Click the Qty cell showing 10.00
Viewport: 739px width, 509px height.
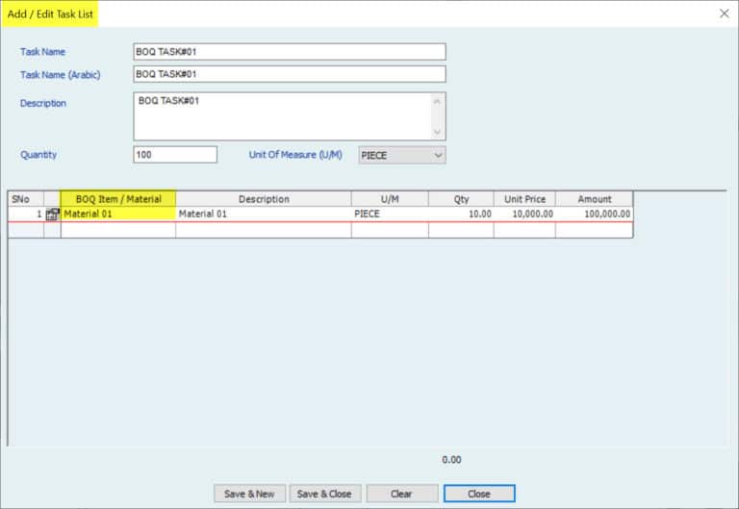point(461,215)
